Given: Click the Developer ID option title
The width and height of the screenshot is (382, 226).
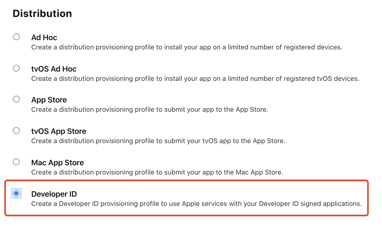Looking at the screenshot, I should (54, 194).
